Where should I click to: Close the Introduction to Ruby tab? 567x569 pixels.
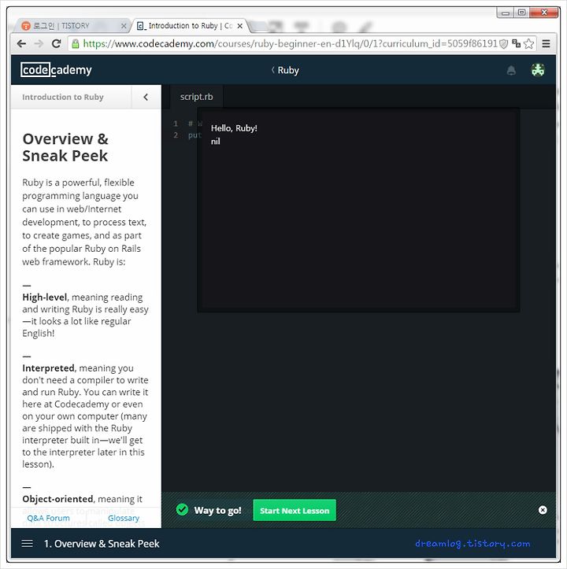pos(239,26)
